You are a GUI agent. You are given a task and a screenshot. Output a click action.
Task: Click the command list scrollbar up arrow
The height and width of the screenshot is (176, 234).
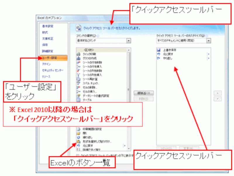click(x=129, y=50)
